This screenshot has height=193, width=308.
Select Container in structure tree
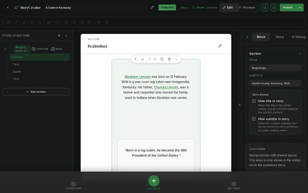point(40,57)
